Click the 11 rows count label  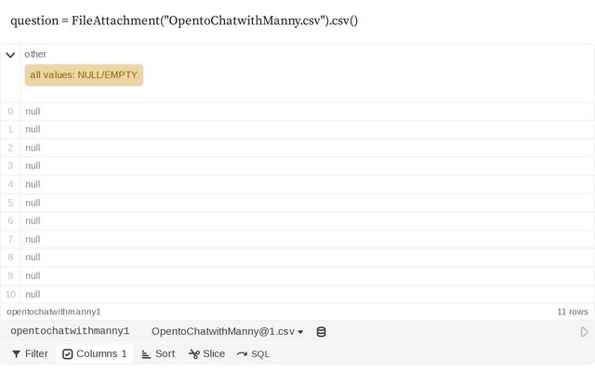(572, 312)
